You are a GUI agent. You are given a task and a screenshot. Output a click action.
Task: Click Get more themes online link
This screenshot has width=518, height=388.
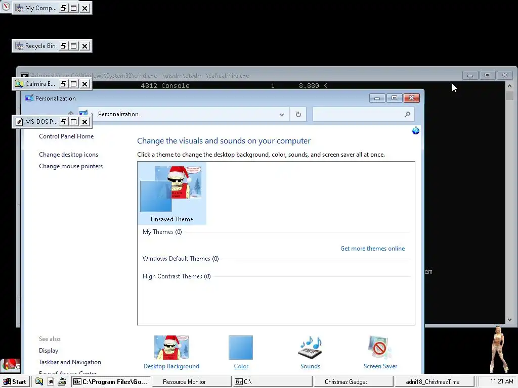pyautogui.click(x=372, y=249)
